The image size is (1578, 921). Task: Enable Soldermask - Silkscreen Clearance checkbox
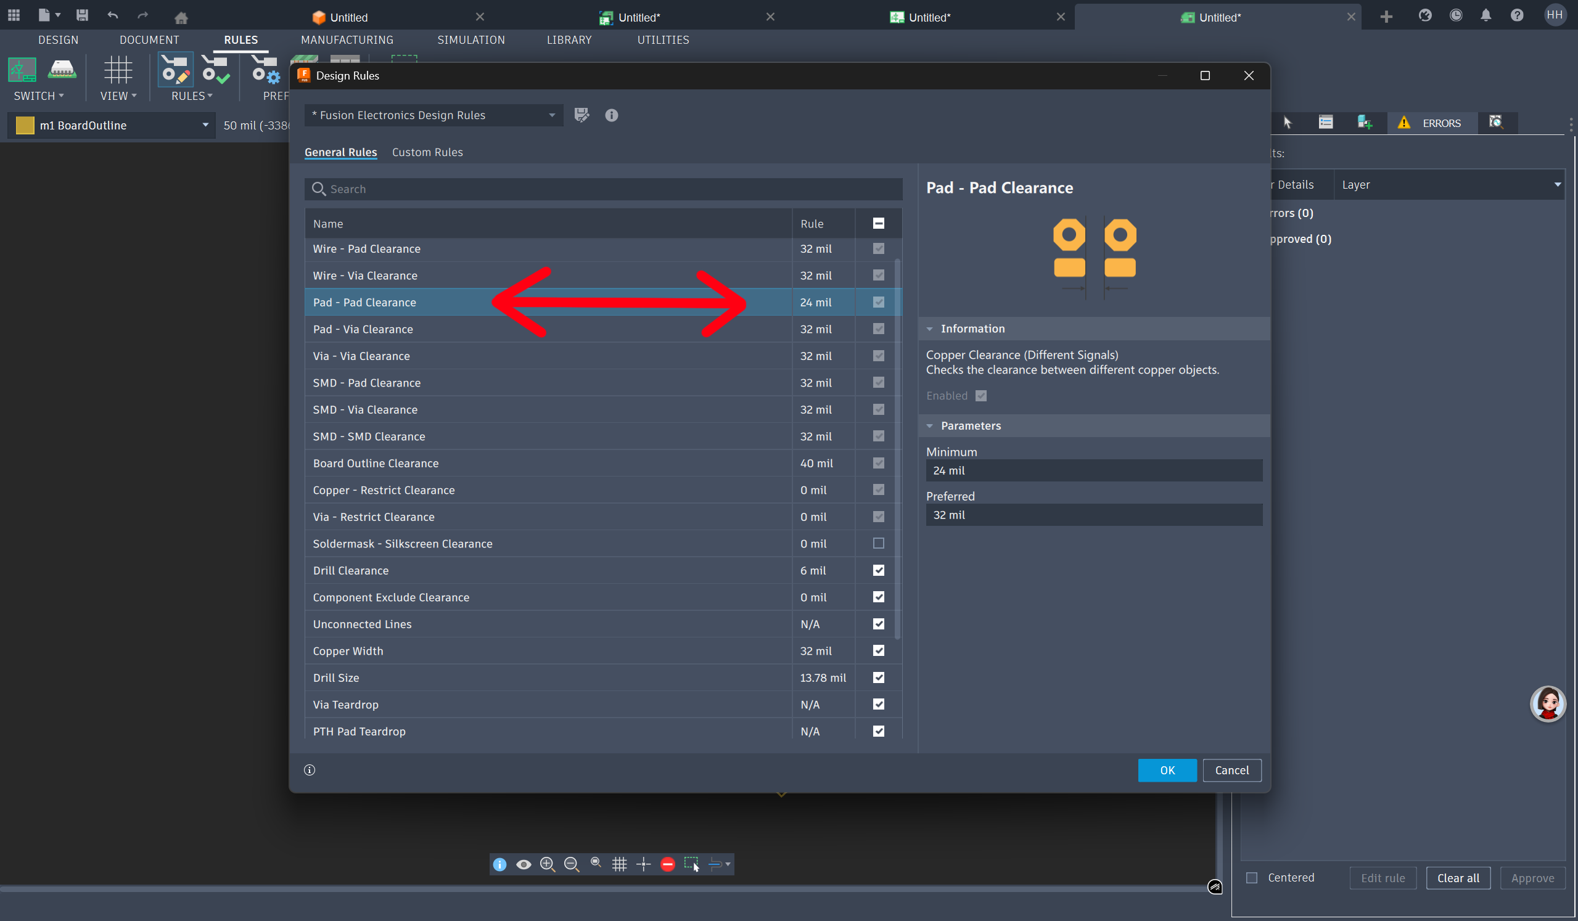point(879,544)
